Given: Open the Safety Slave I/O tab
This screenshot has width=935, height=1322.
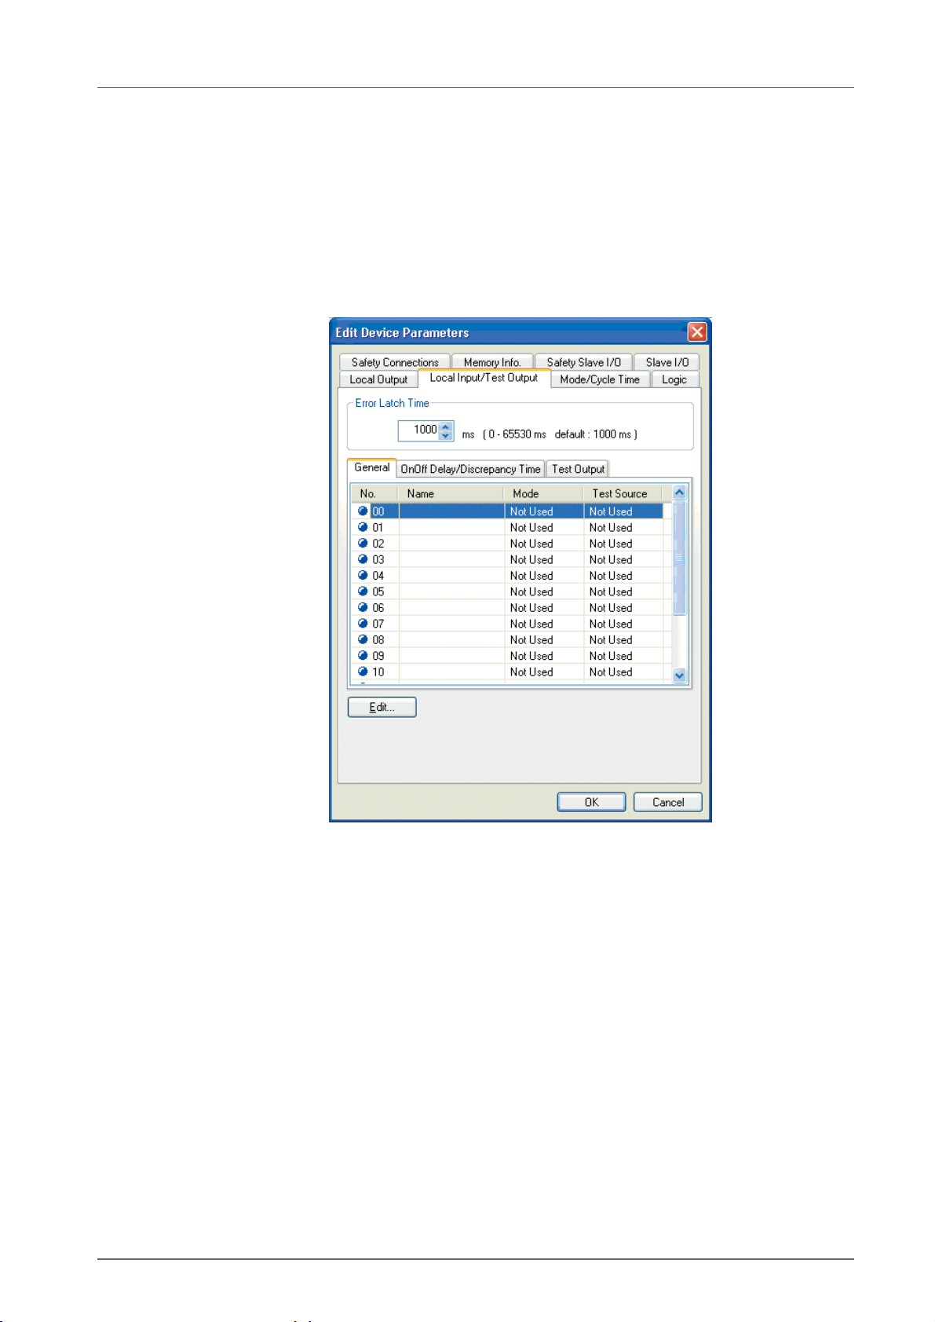Looking at the screenshot, I should click(583, 362).
